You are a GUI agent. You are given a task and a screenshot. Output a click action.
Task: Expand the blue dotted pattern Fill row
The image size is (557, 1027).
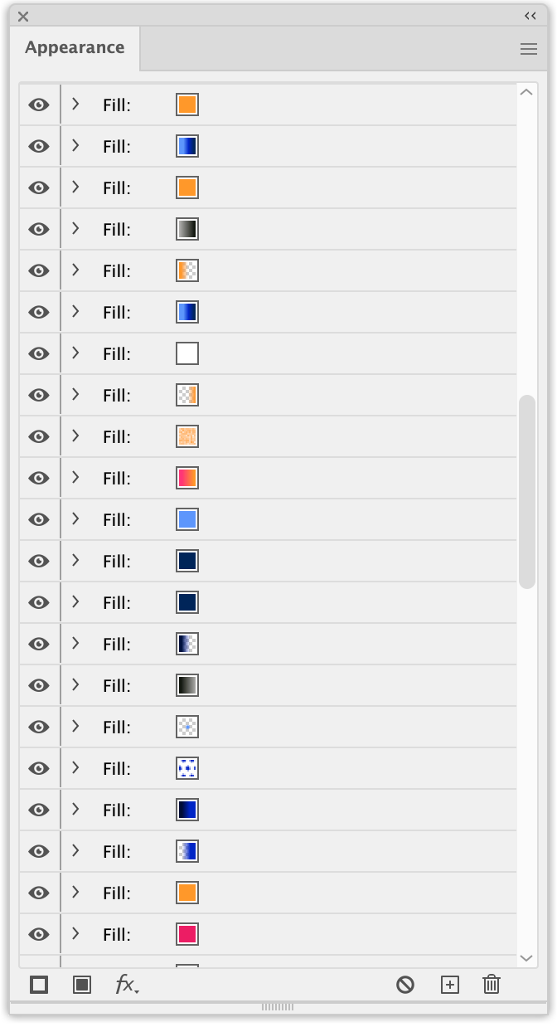tap(75, 767)
